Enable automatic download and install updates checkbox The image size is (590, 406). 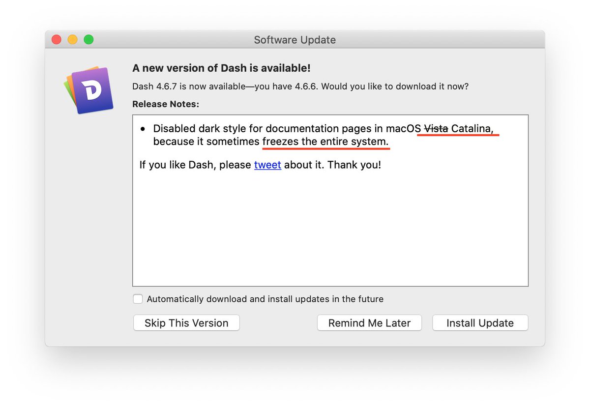[138, 299]
